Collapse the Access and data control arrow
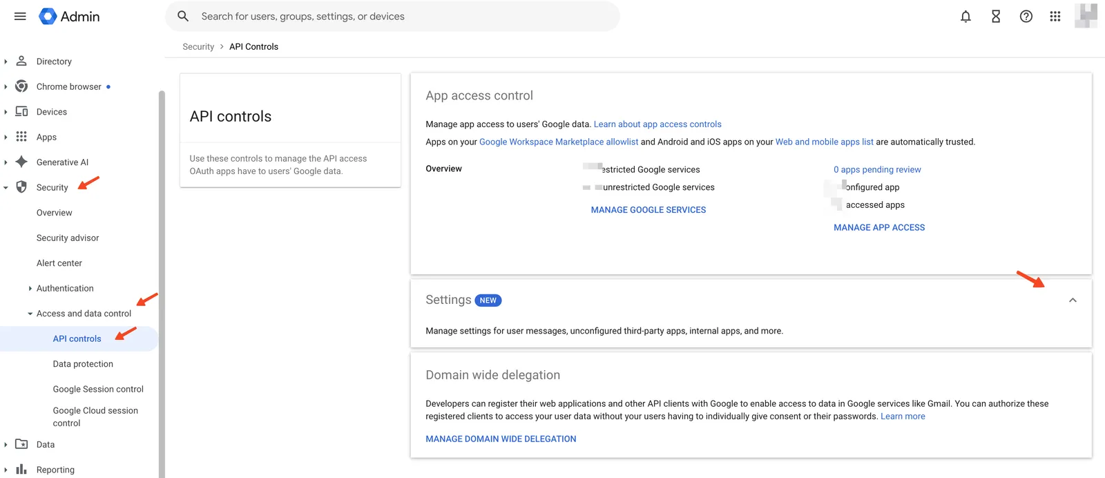 point(30,314)
